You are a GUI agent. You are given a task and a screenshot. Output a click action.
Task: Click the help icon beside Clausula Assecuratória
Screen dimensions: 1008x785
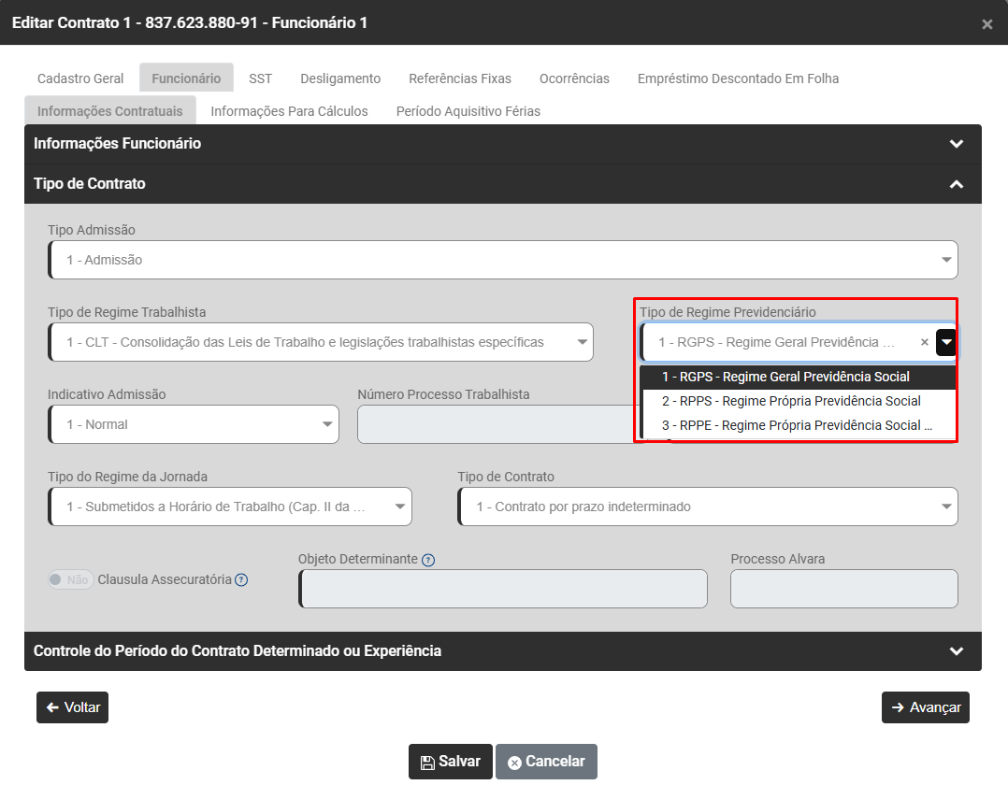pos(241,579)
